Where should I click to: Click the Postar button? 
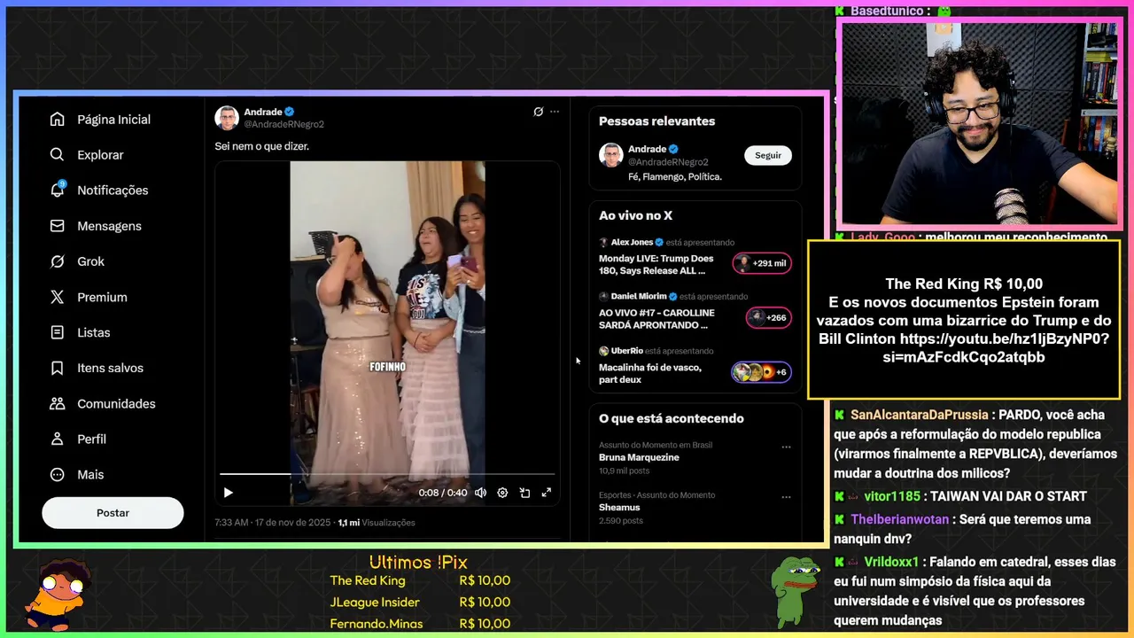pos(113,513)
